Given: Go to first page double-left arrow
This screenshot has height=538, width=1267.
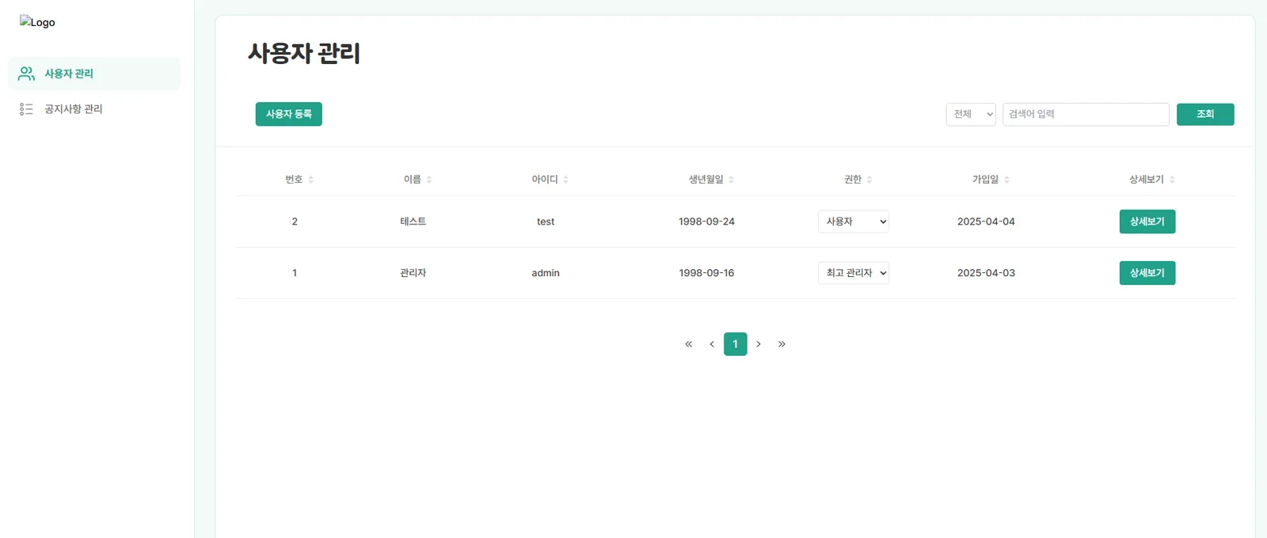Looking at the screenshot, I should (x=689, y=344).
